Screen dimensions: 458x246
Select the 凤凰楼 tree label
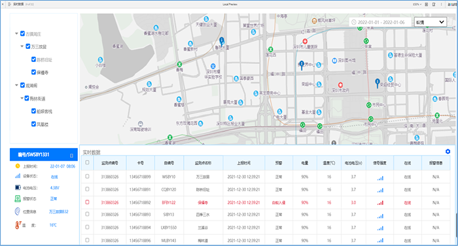(43, 125)
